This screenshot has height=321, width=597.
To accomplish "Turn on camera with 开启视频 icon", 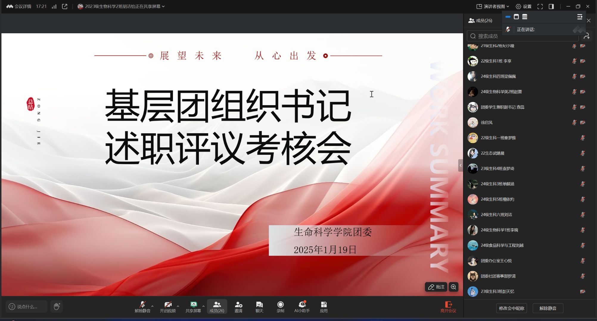I will coord(168,305).
